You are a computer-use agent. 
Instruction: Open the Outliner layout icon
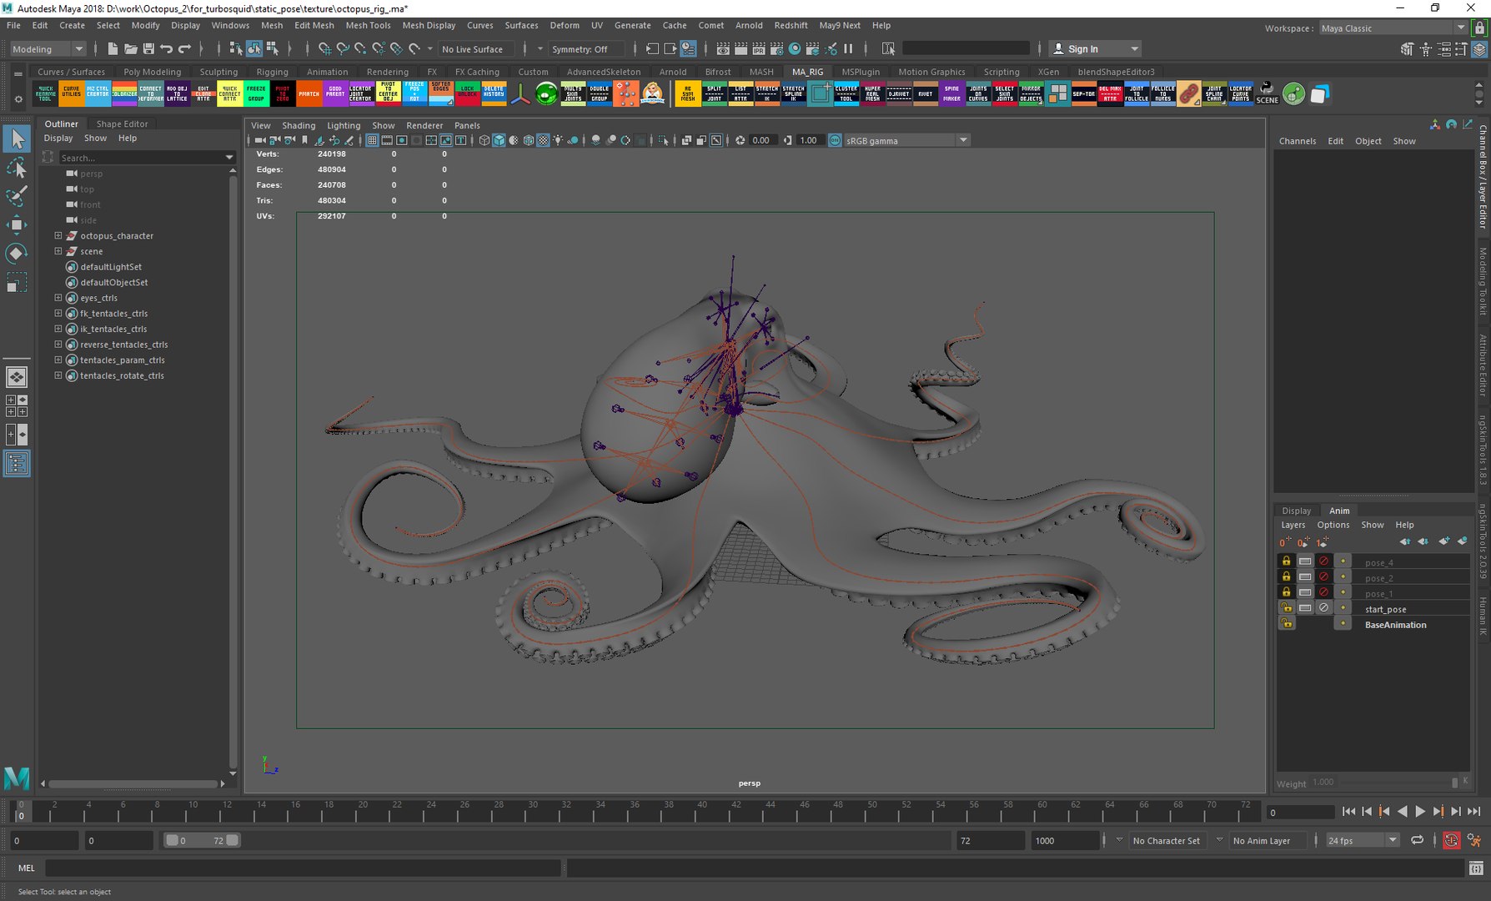17,464
